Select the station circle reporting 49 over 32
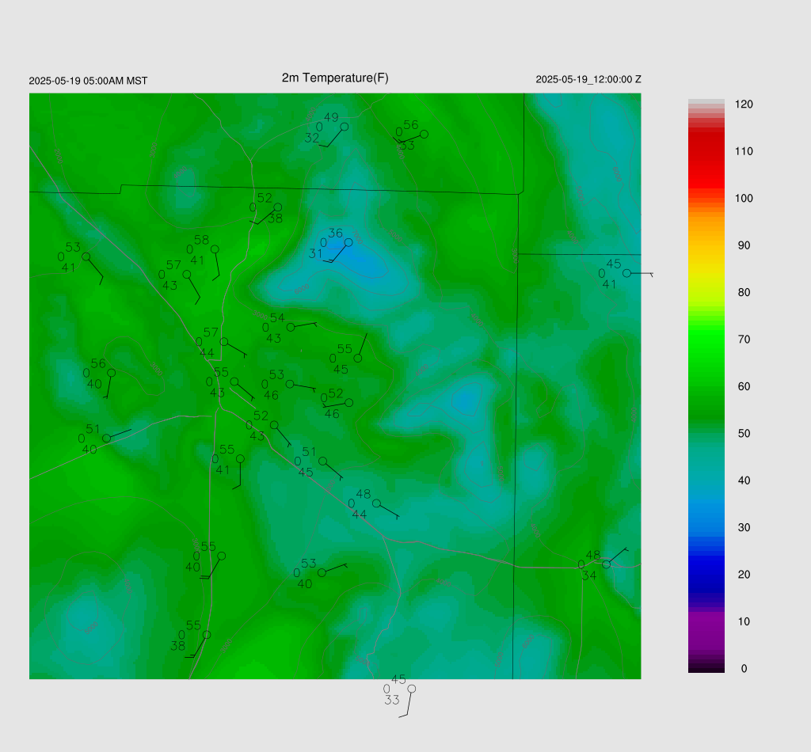 click(345, 127)
